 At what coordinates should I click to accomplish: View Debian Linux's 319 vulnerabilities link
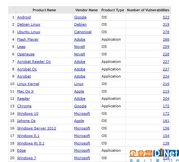pos(166,24)
